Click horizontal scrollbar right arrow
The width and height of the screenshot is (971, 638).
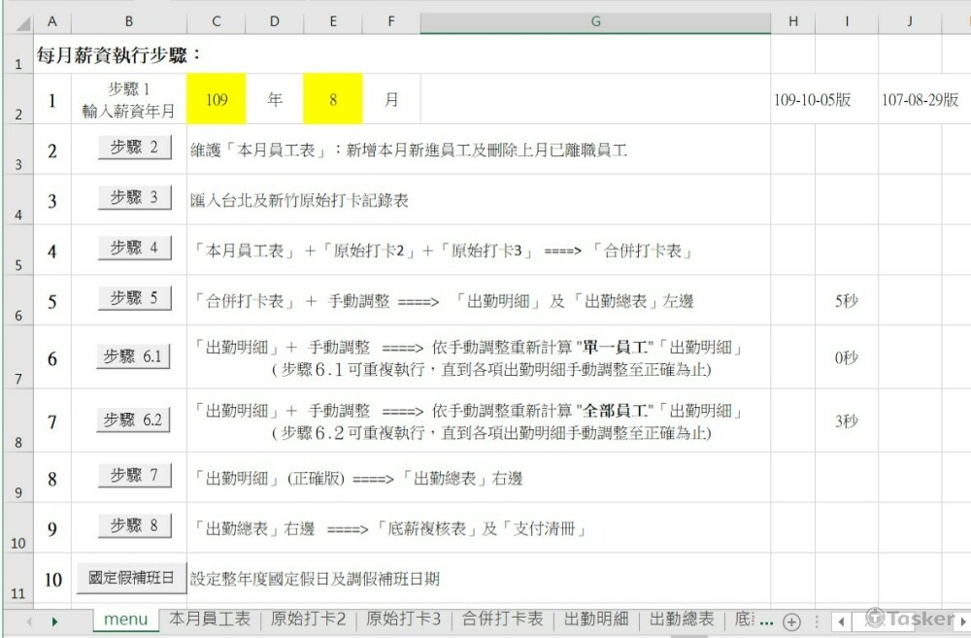pyautogui.click(x=962, y=621)
